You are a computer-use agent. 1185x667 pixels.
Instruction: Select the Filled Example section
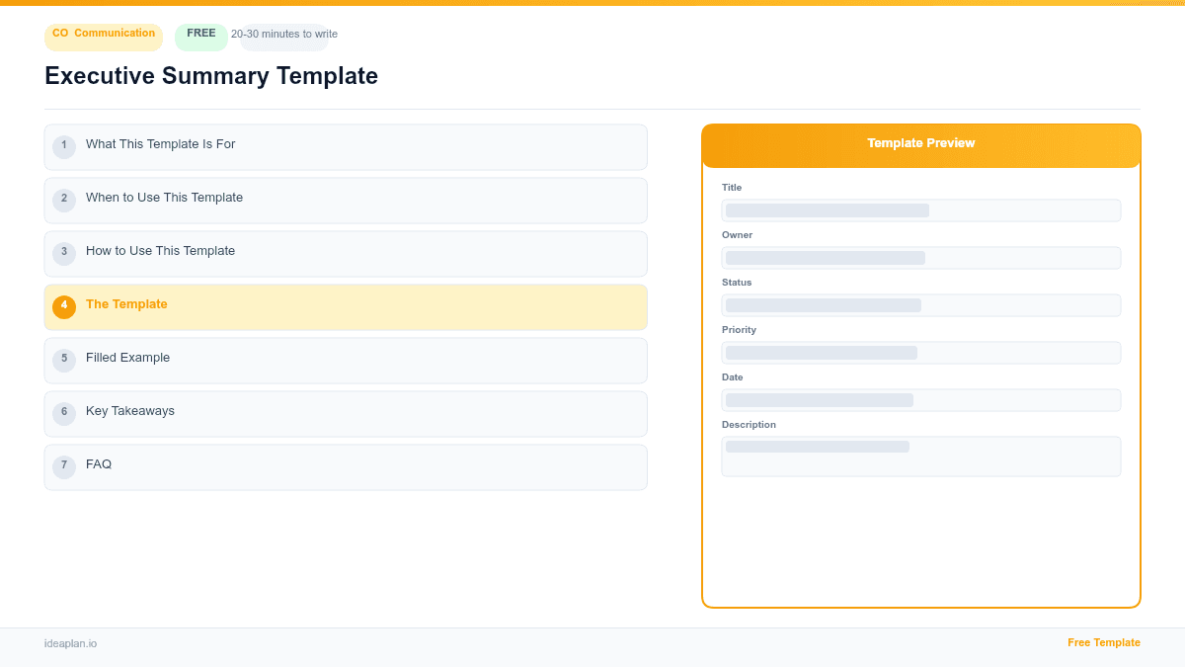pyautogui.click(x=346, y=360)
